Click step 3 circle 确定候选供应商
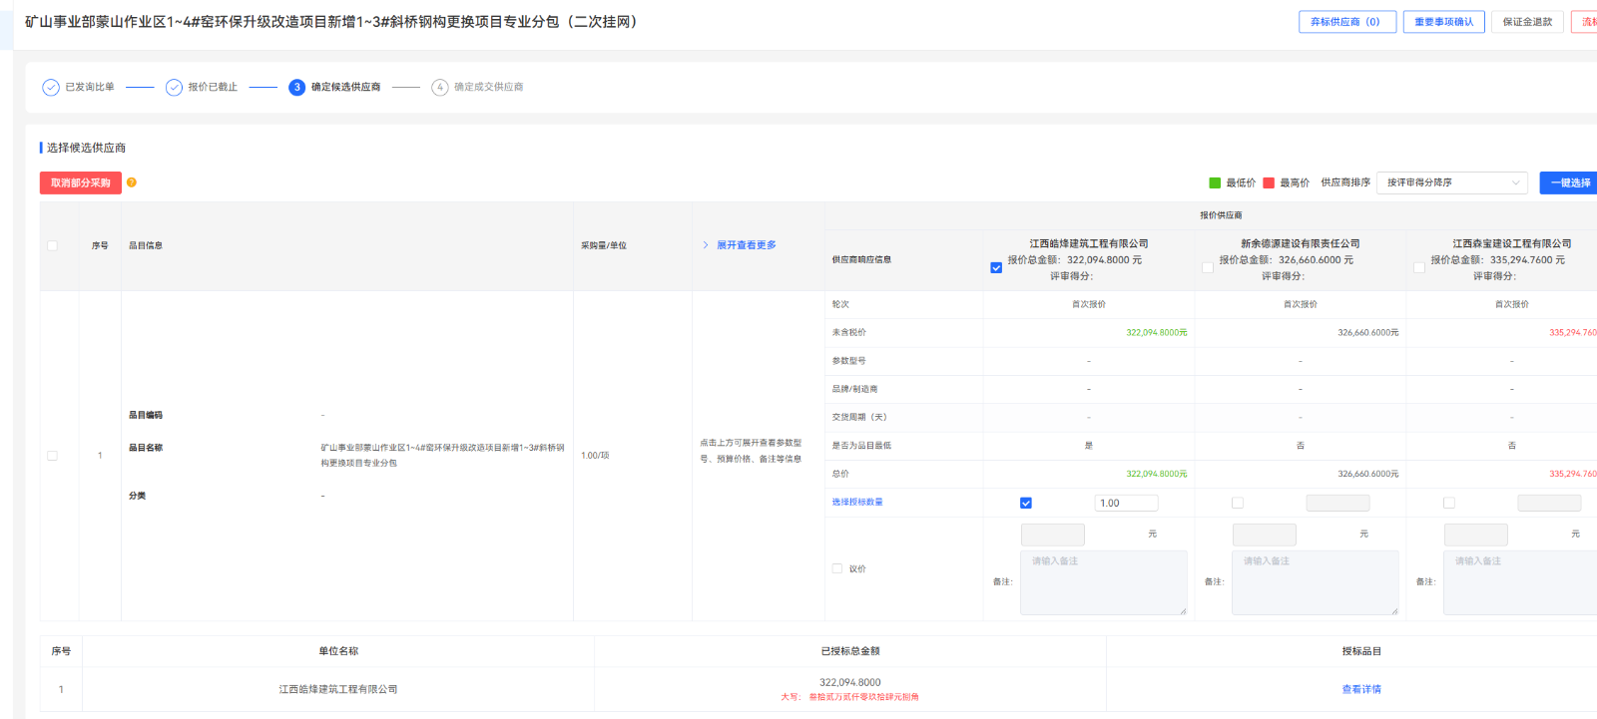The image size is (1597, 719). [296, 88]
